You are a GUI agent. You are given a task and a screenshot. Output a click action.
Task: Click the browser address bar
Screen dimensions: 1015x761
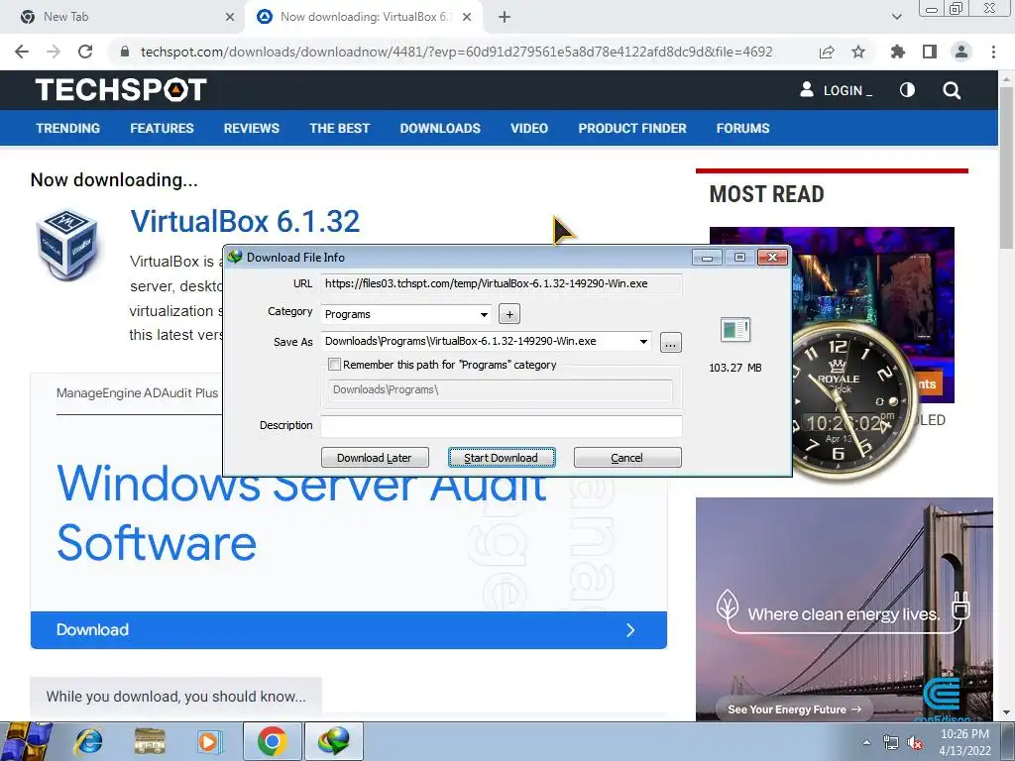pos(456,52)
